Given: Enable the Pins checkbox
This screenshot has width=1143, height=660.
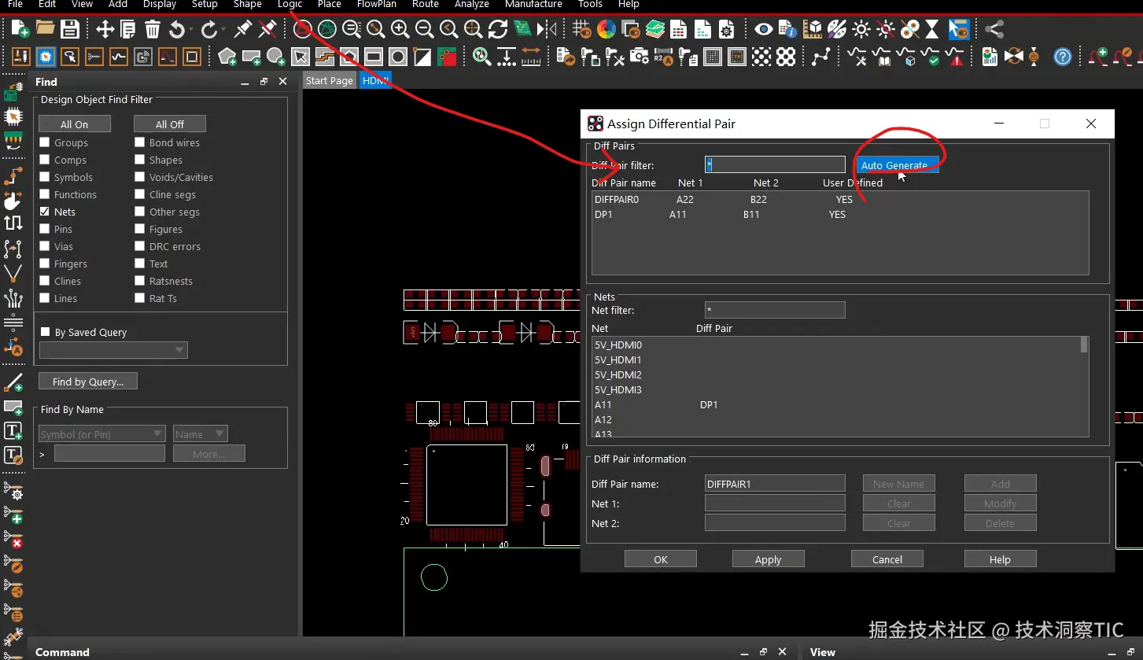Looking at the screenshot, I should click(45, 229).
